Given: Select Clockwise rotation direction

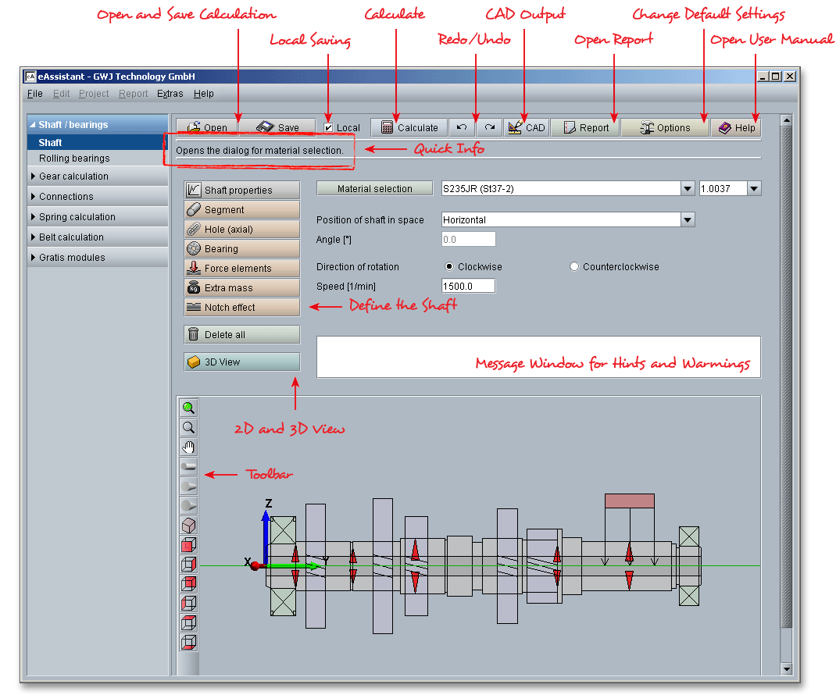Looking at the screenshot, I should pos(449,267).
